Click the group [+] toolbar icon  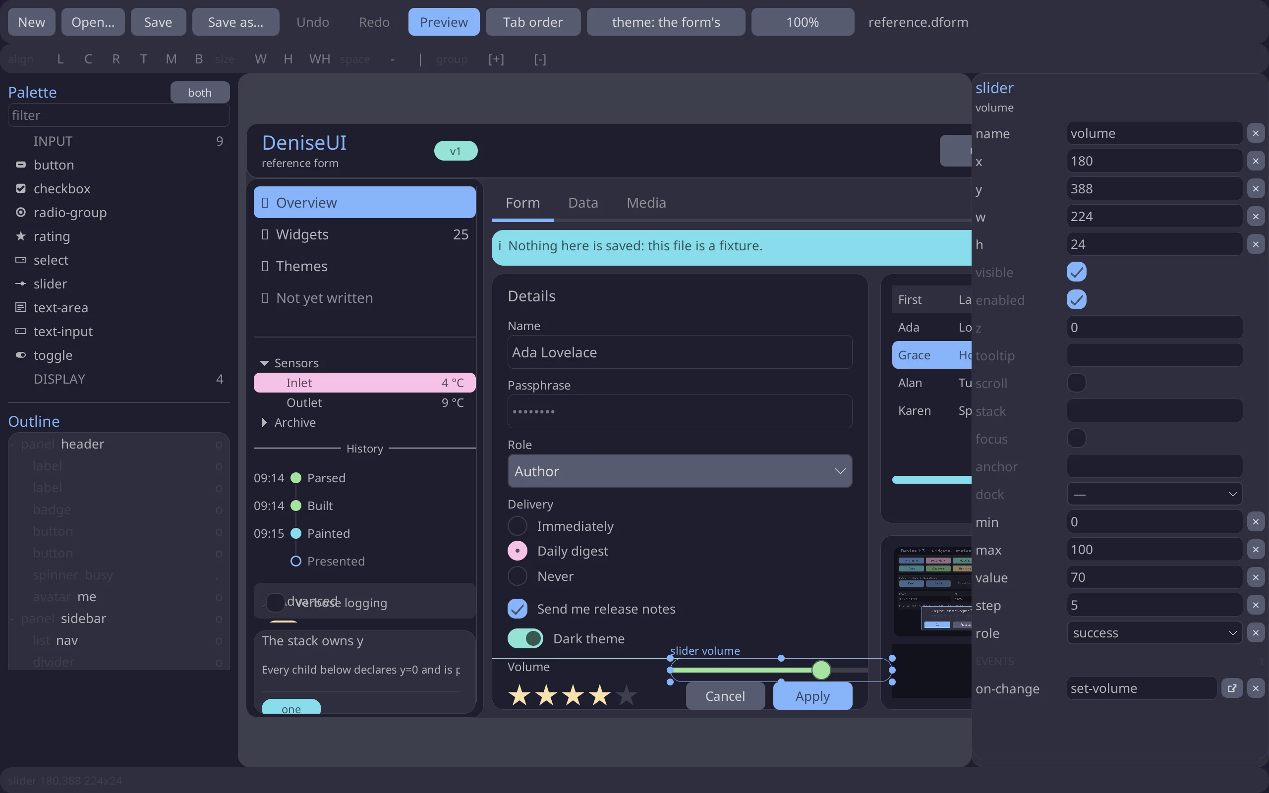pos(496,59)
